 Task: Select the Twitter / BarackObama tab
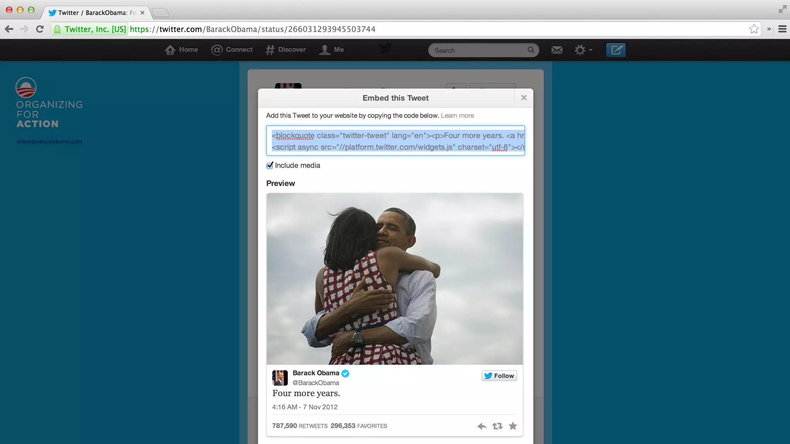(96, 13)
